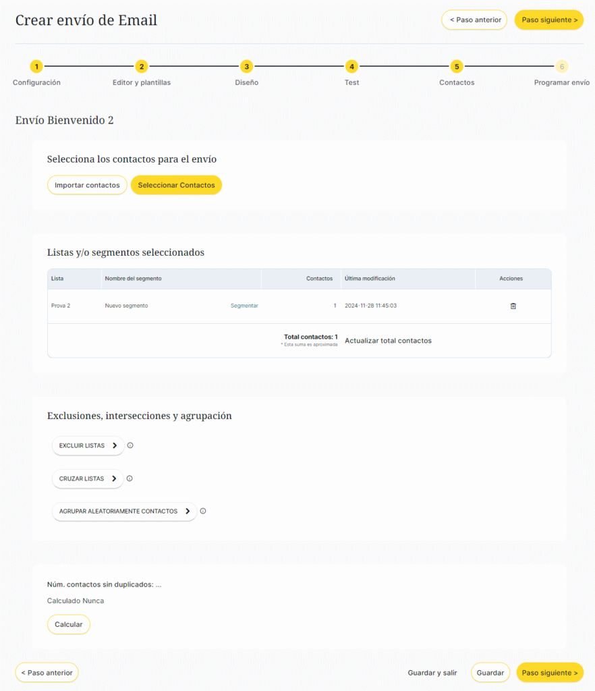The height and width of the screenshot is (691, 595).
Task: Go to step 3 Diseño circle
Action: coord(247,66)
